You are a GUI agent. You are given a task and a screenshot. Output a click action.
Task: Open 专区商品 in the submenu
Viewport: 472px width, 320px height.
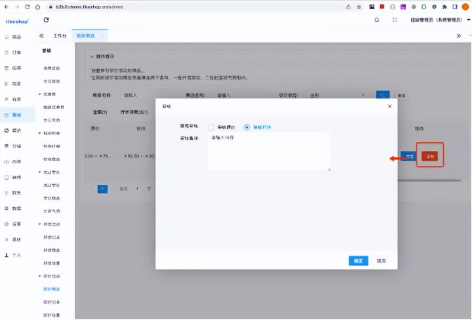(x=52, y=198)
